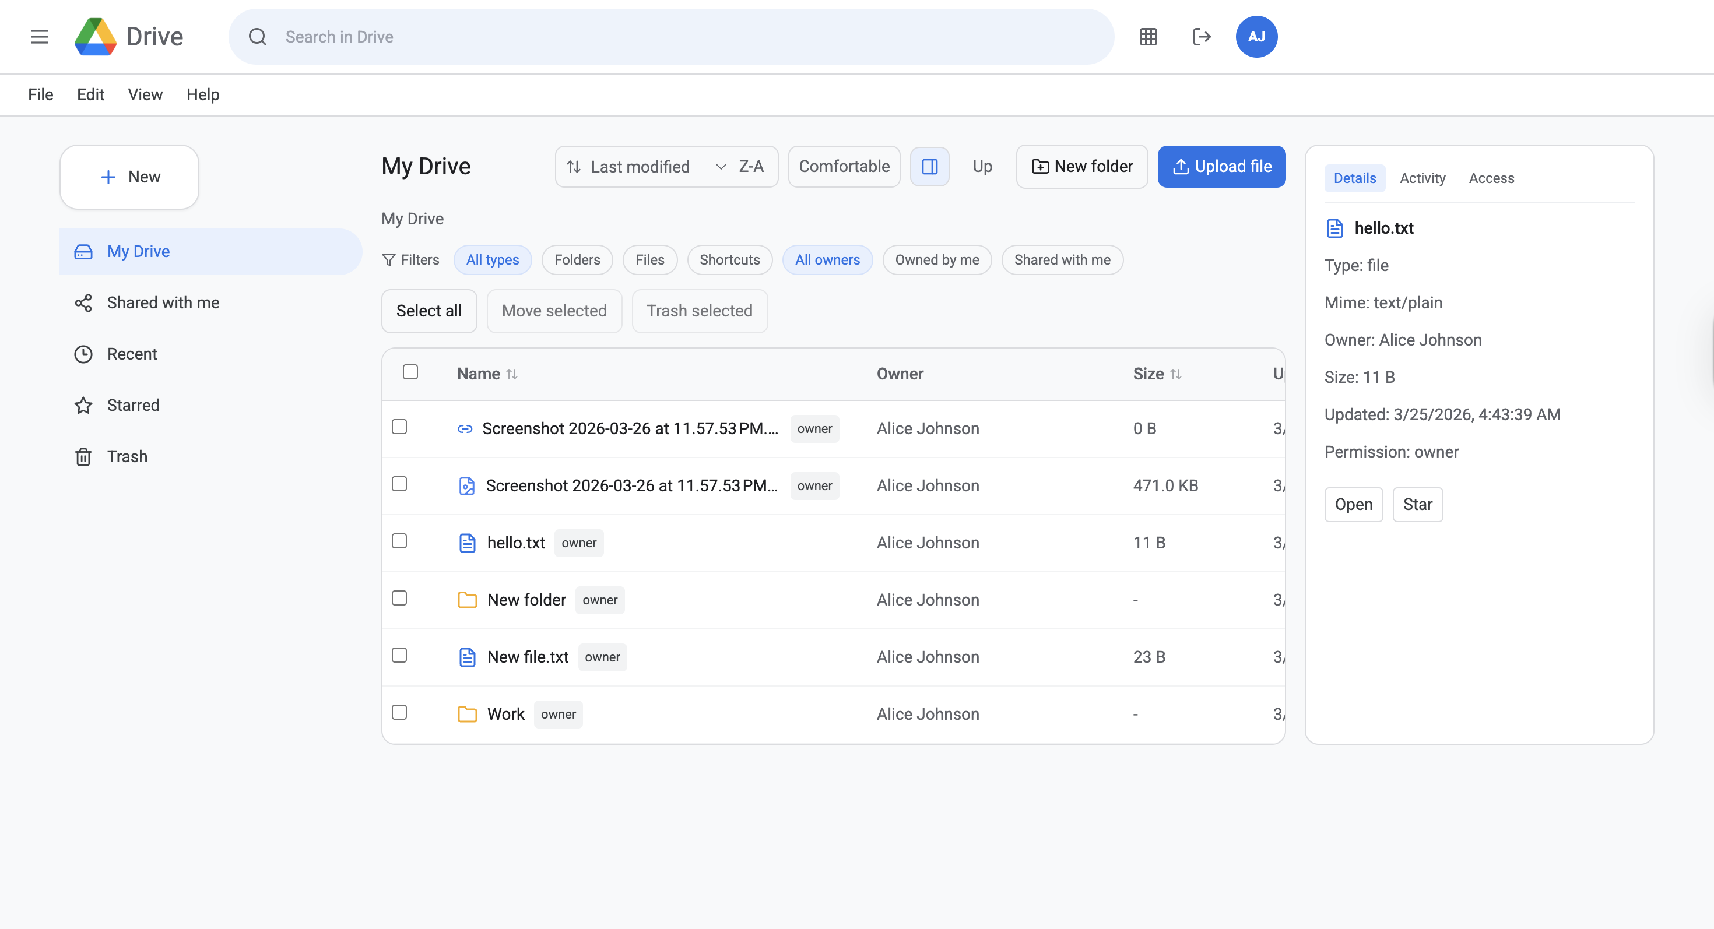Click the shortcut link icon for Screenshot row
Viewport: 1714px width, 929px height.
pos(465,429)
